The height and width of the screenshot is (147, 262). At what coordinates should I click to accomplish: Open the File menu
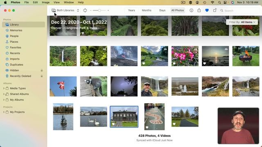pos(27,2)
